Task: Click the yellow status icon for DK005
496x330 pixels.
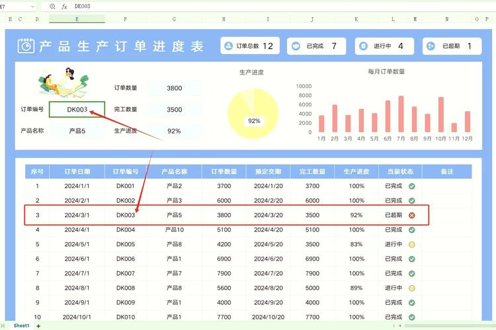Action: tap(411, 244)
